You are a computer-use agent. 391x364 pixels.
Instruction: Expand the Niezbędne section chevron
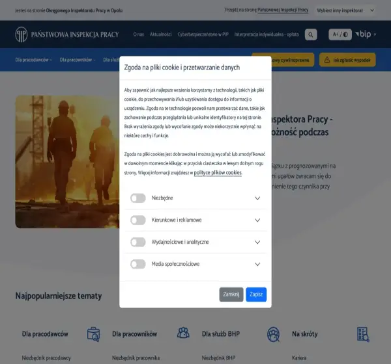pos(257,198)
